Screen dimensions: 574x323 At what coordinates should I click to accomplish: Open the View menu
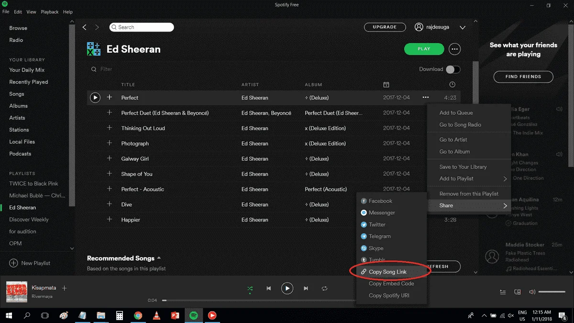click(x=31, y=12)
